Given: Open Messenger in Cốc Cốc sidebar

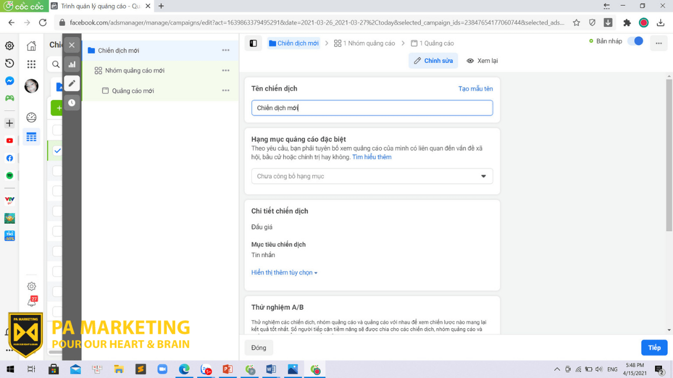Looking at the screenshot, I should click(9, 81).
